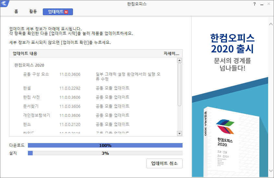Click version 11.0.0.2120

point(70,125)
